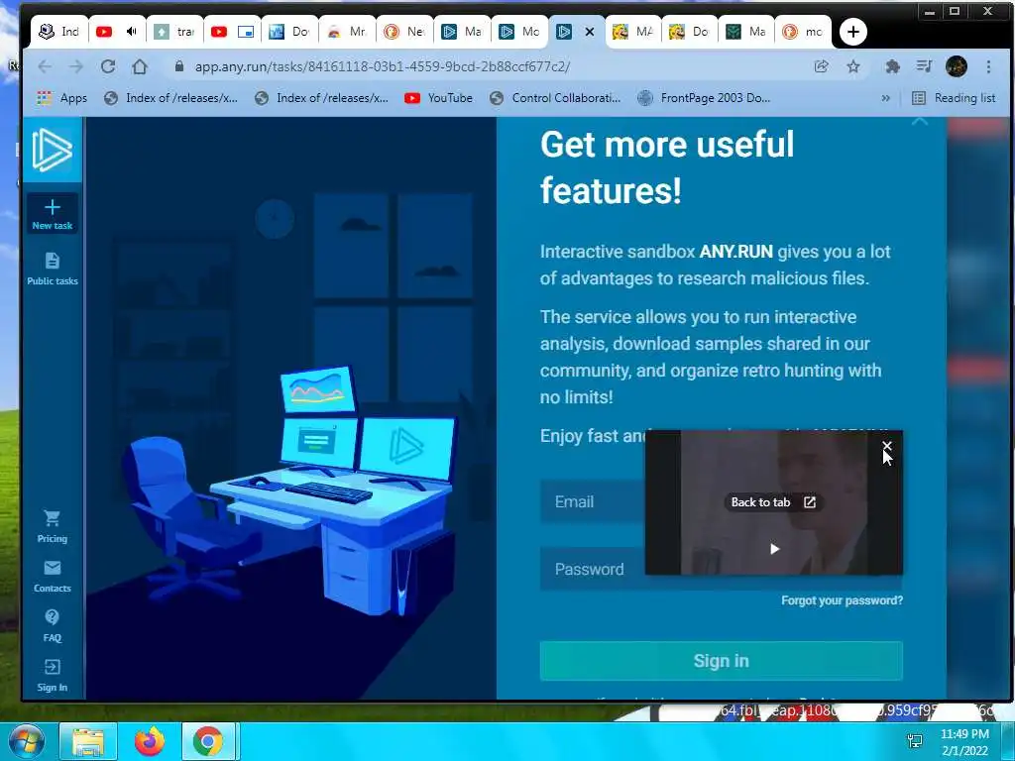
Task: Open FrontPage 2003 Do... bookmark
Action: pos(705,98)
